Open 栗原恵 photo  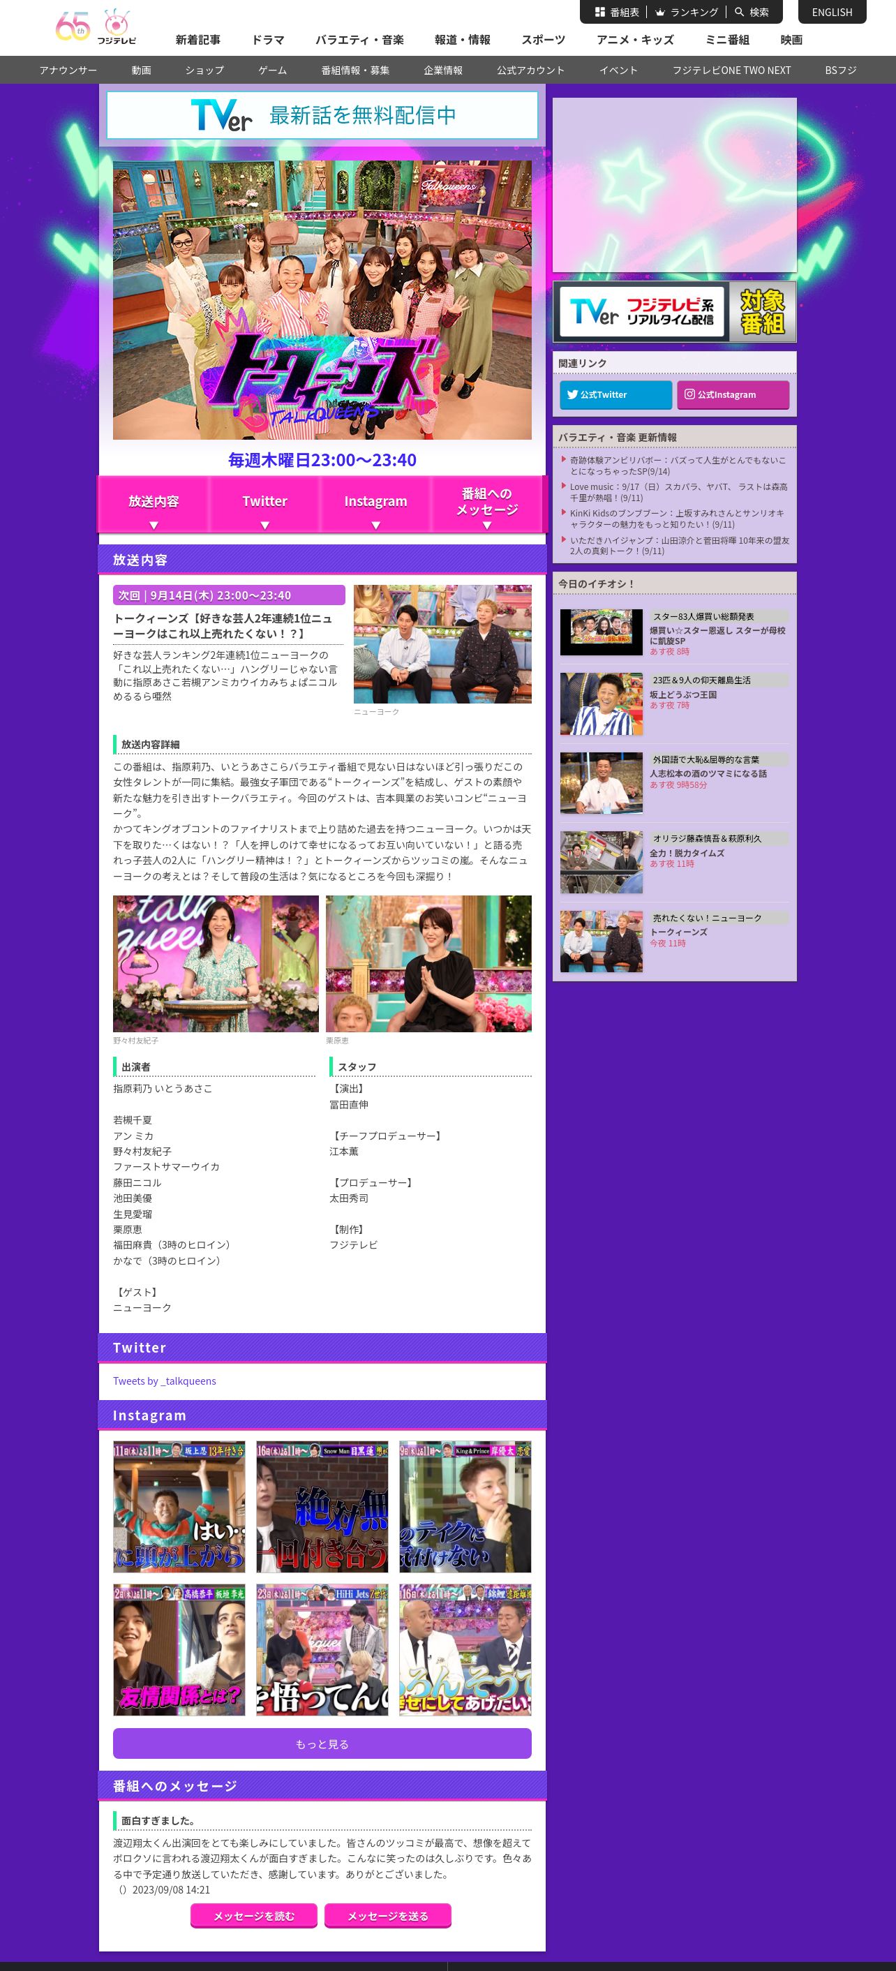(x=428, y=964)
